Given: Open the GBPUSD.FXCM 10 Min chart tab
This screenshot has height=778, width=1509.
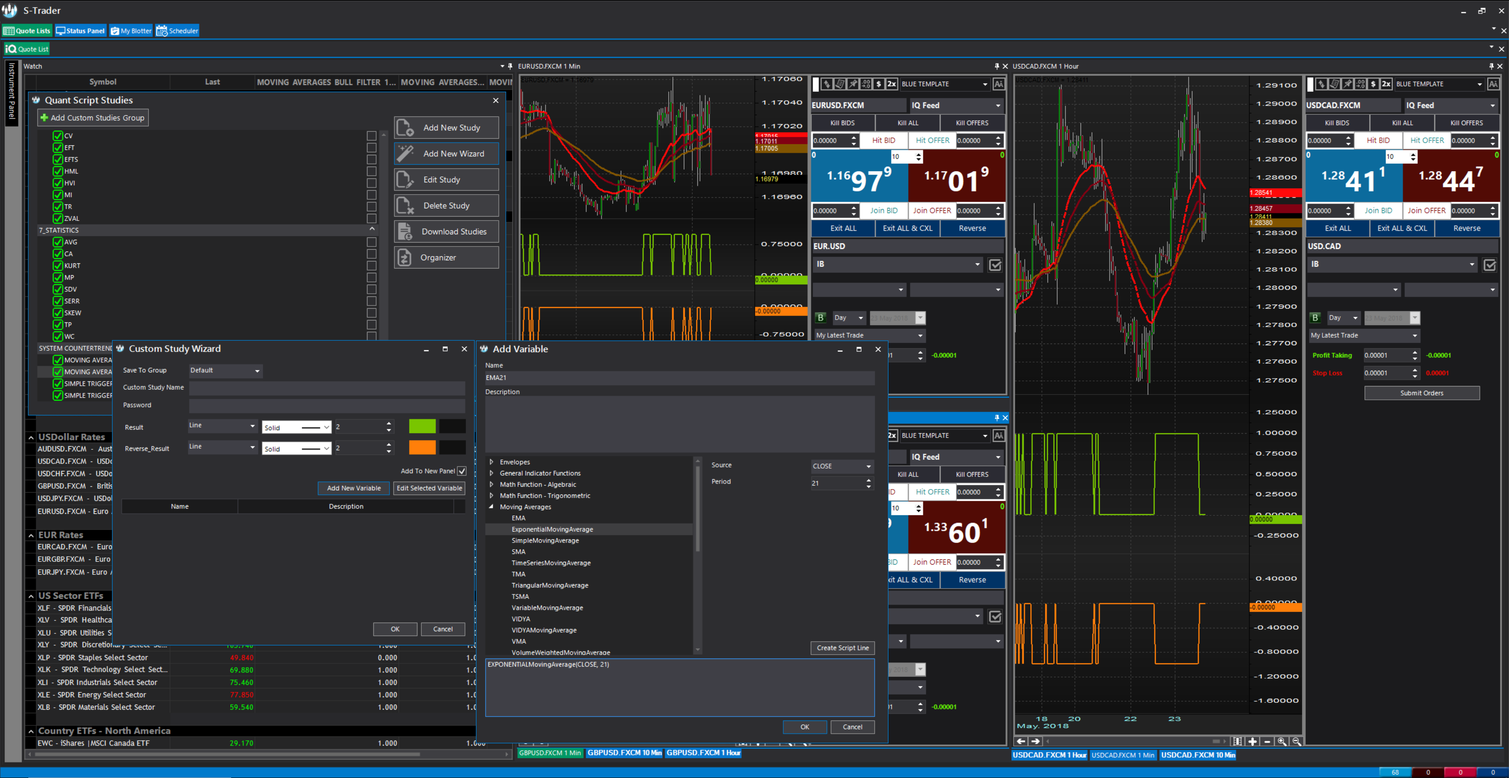Looking at the screenshot, I should pos(624,753).
